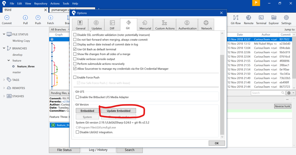Select the develop branch
296x155 pixels.
tap(17, 55)
